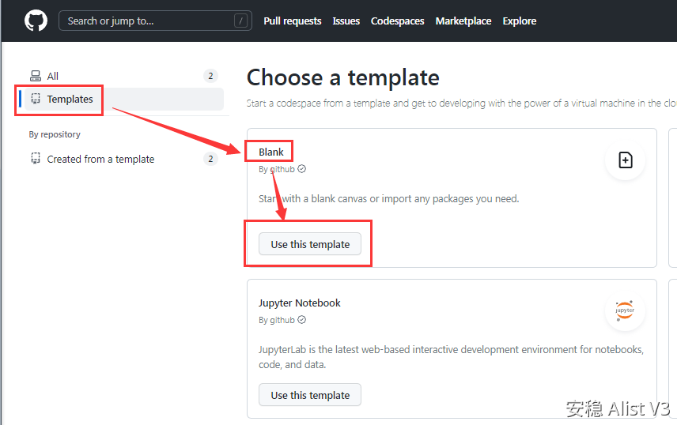Click verified badge under Jupyter Notebook
The width and height of the screenshot is (677, 425).
pos(301,320)
